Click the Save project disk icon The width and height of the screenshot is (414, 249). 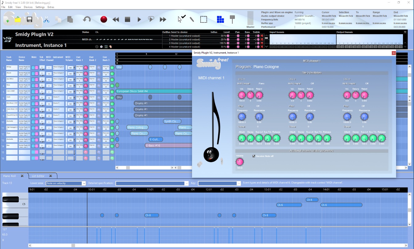[29, 19]
